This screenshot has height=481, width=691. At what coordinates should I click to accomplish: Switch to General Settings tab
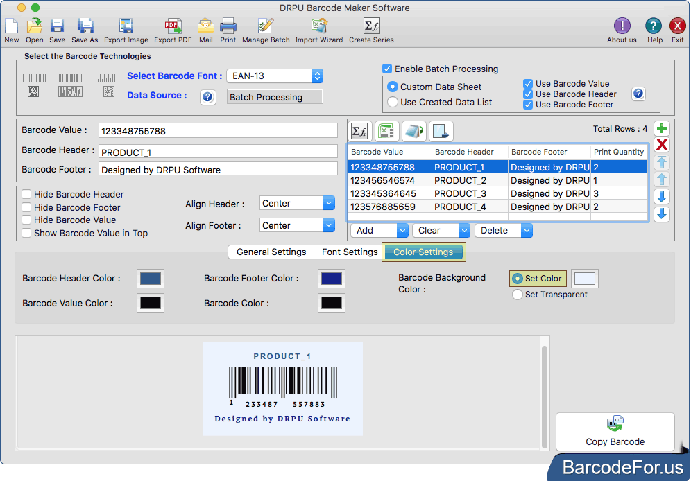271,252
